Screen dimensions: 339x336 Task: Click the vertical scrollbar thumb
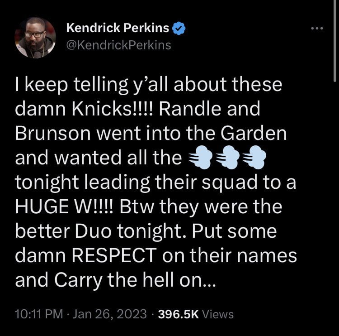[334, 41]
